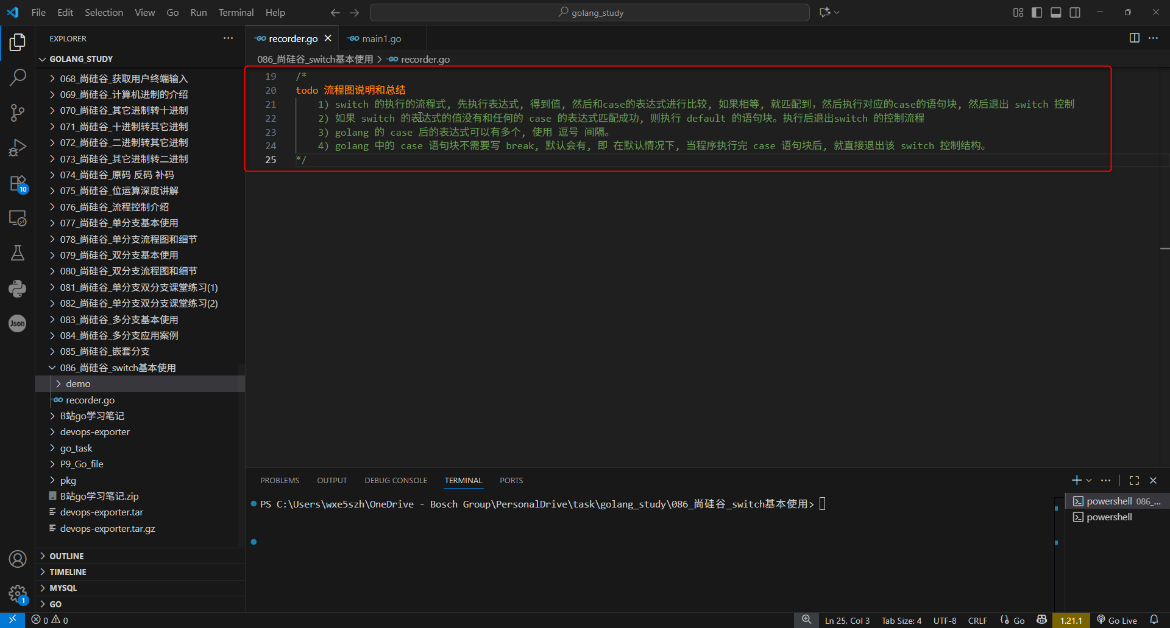Open recorder.go in the explorer tree
Image resolution: width=1170 pixels, height=628 pixels.
click(140, 400)
